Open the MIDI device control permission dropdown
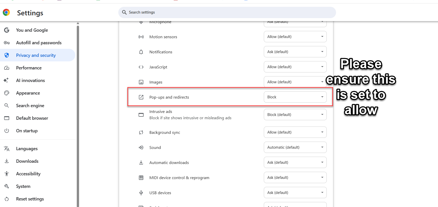Viewport: 438px width, 207px height. tap(295, 178)
